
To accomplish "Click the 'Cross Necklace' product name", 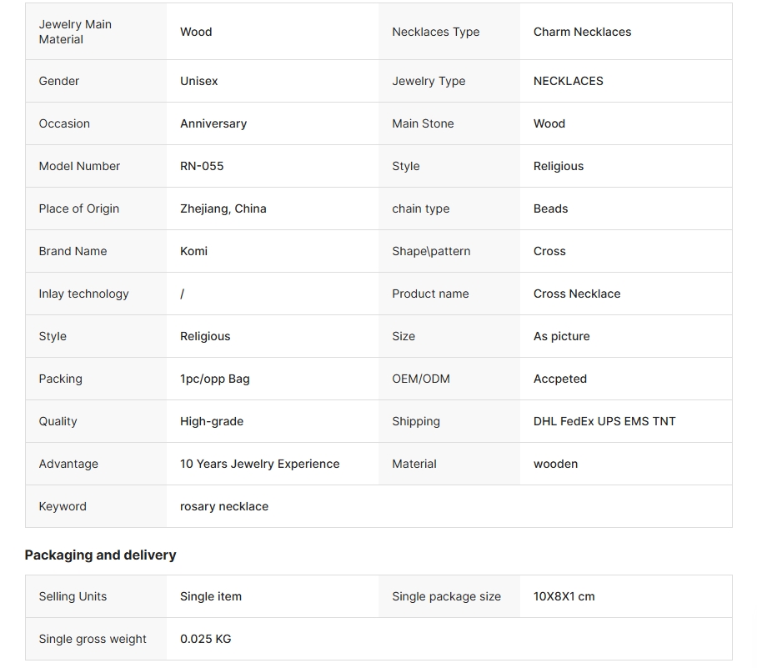I will [x=577, y=294].
